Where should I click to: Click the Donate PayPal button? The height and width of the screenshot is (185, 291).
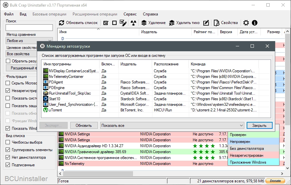pos(276,181)
